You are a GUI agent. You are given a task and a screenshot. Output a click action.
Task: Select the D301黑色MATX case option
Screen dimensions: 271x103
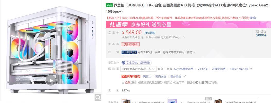(144, 101)
